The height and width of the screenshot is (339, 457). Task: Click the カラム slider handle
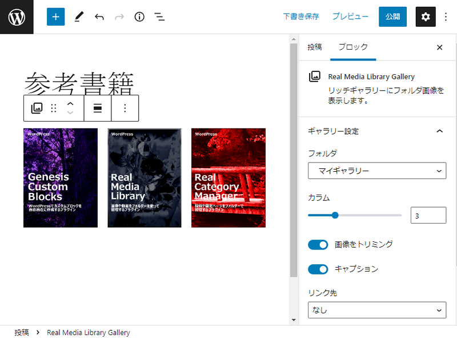(x=335, y=215)
